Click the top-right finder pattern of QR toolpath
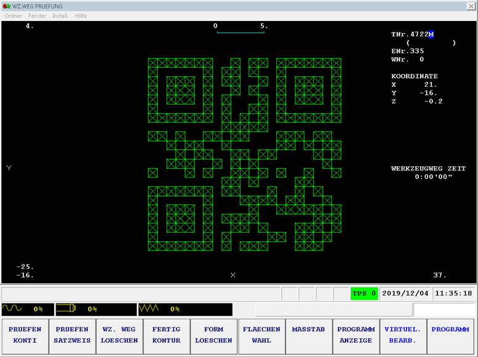 pos(309,90)
